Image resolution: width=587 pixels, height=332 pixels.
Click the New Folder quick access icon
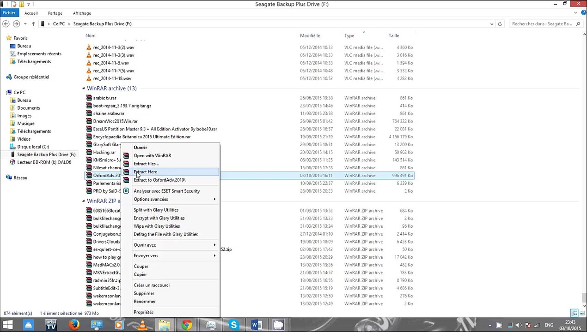click(x=21, y=4)
